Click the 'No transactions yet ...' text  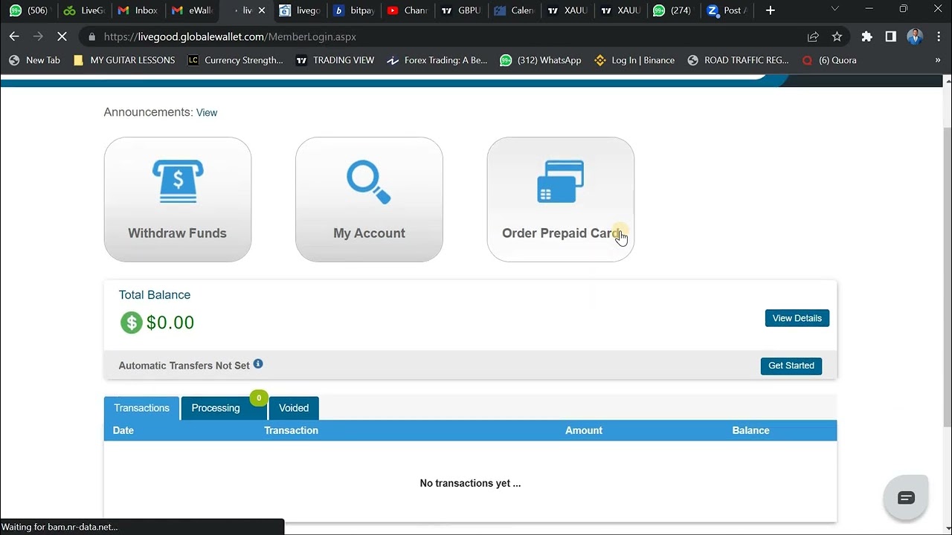tap(470, 483)
